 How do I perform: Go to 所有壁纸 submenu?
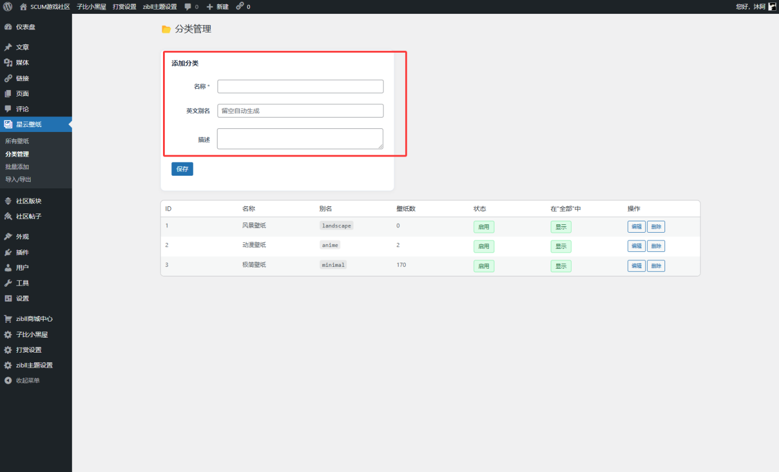click(x=17, y=141)
